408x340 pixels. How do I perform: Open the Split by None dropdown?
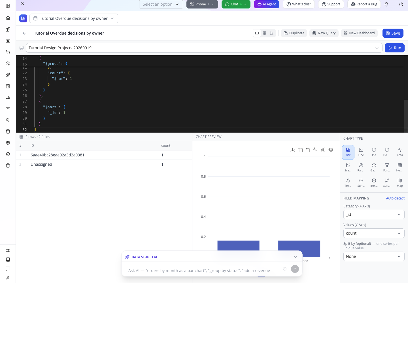coord(374,256)
